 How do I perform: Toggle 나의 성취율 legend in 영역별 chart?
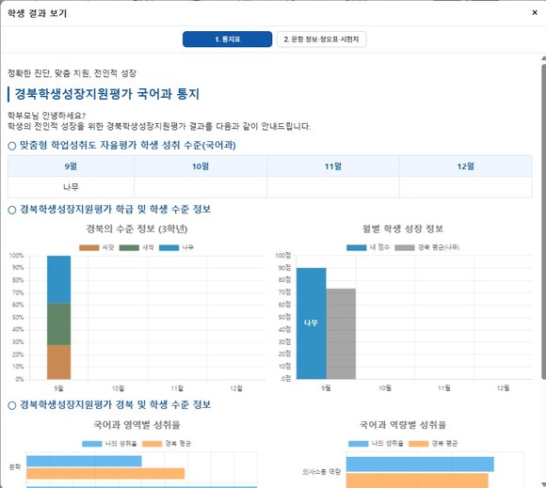(x=109, y=444)
